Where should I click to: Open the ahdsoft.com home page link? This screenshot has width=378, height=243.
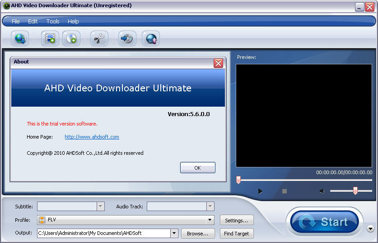[92, 137]
